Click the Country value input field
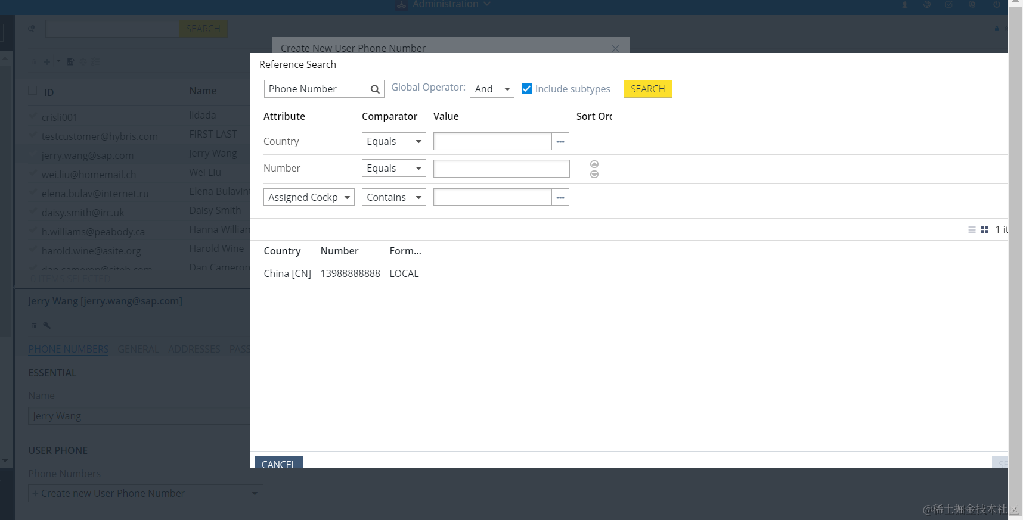This screenshot has width=1023, height=520. pyautogui.click(x=492, y=141)
